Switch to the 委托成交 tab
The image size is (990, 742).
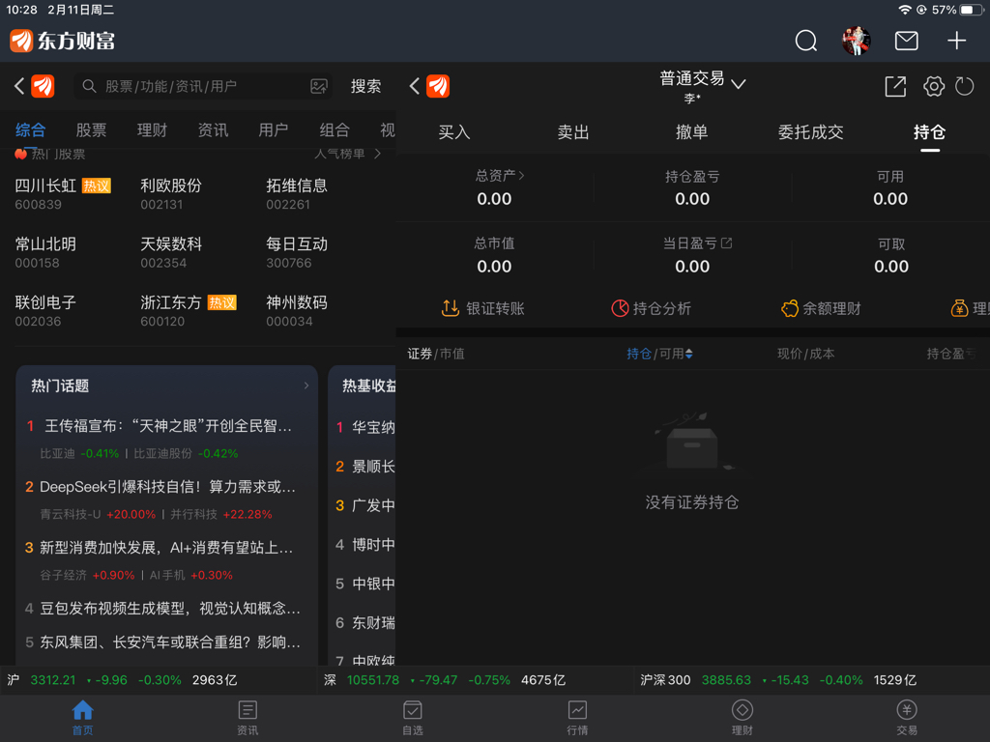pyautogui.click(x=810, y=131)
